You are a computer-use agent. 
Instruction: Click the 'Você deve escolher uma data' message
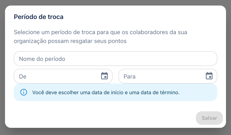(x=106, y=92)
